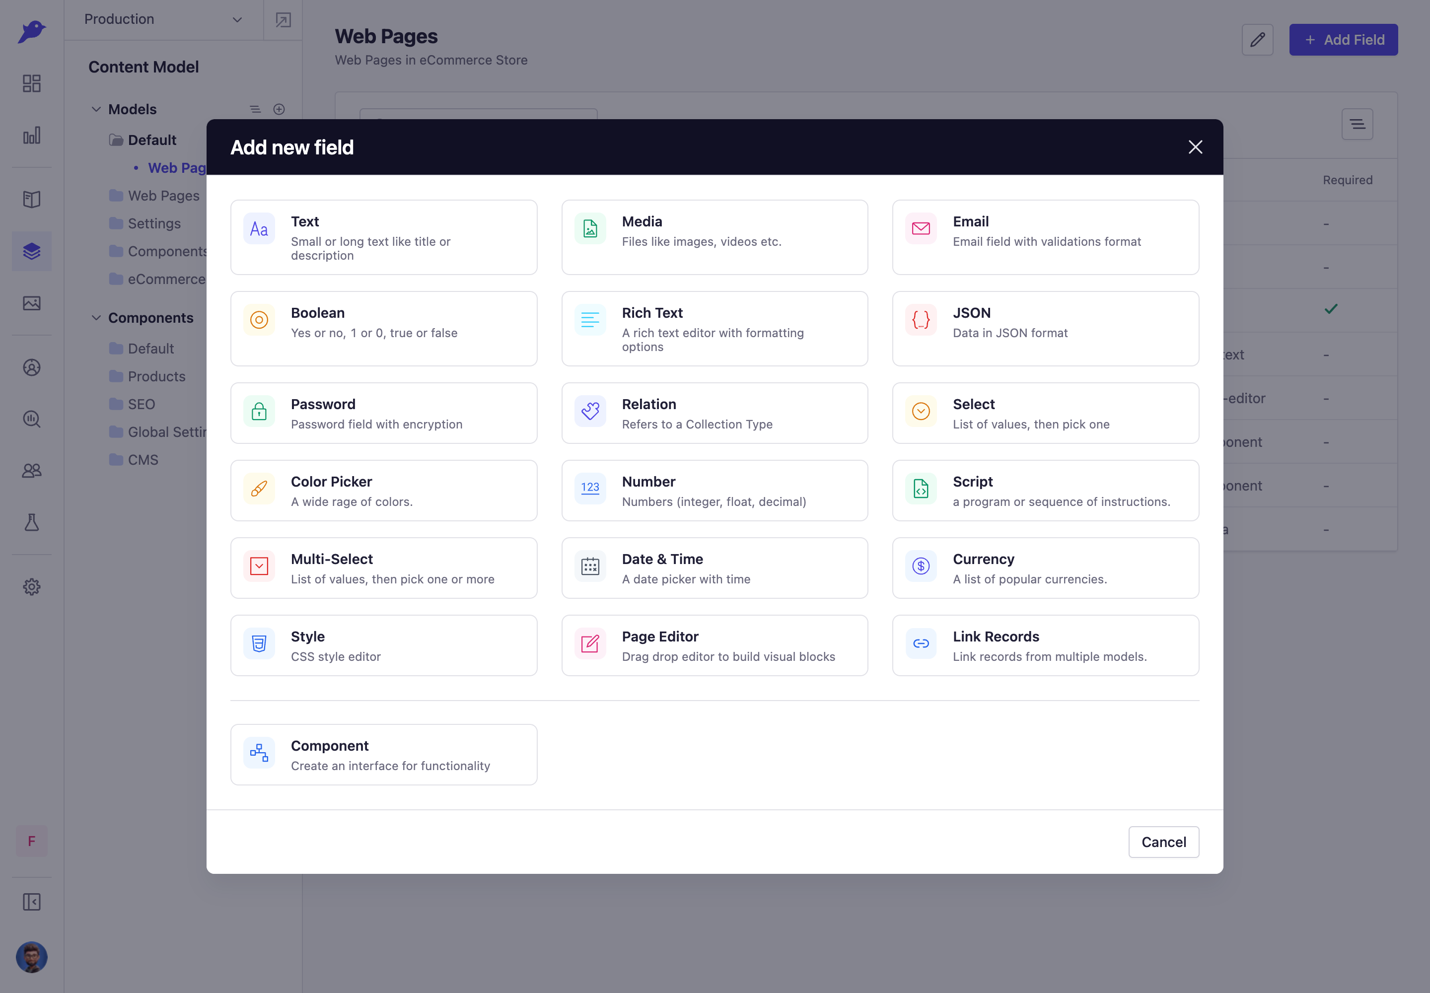
Task: Click the Relation field icon
Action: click(590, 411)
